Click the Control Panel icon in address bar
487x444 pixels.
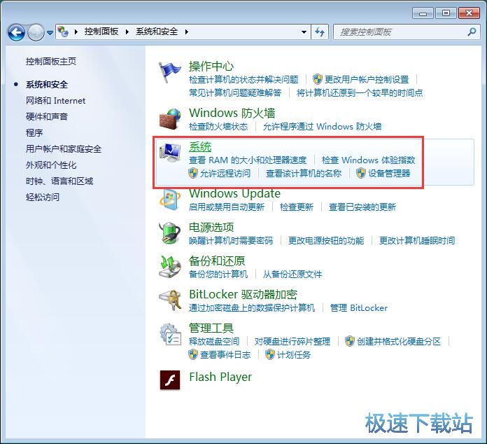pyautogui.click(x=63, y=32)
